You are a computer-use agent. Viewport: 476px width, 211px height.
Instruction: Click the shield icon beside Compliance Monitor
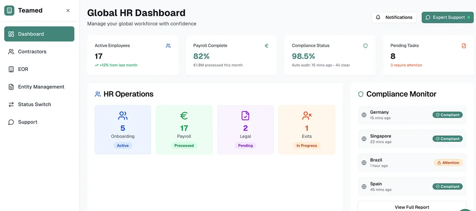click(361, 94)
